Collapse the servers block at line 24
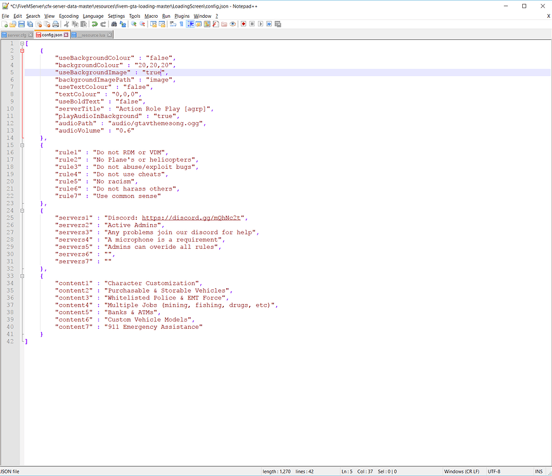The height and width of the screenshot is (476, 552). 22,211
